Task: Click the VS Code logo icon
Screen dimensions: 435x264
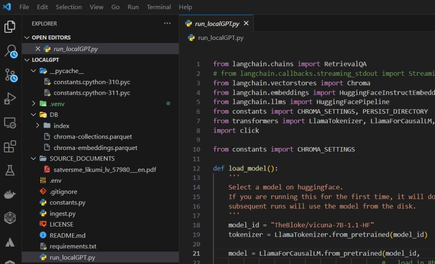Action: click(x=7, y=7)
